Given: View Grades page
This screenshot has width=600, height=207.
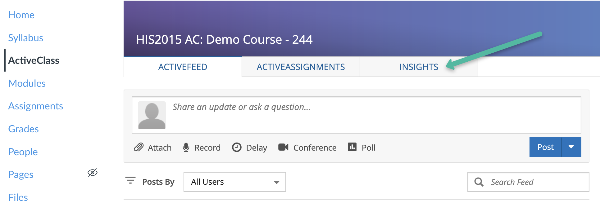Looking at the screenshot, I should [x=24, y=129].
